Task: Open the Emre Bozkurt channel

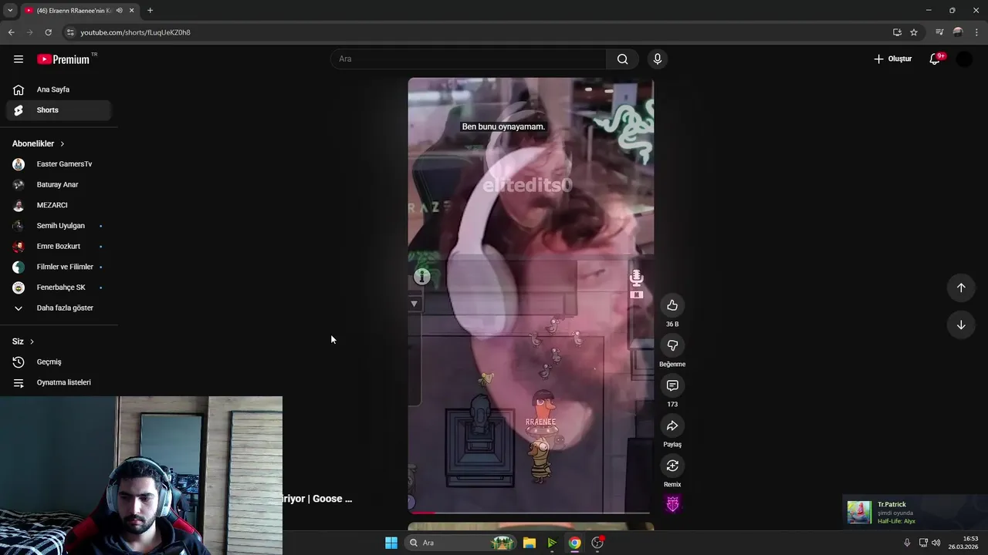Action: pyautogui.click(x=59, y=247)
